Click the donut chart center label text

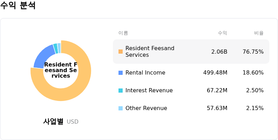coord(61,70)
